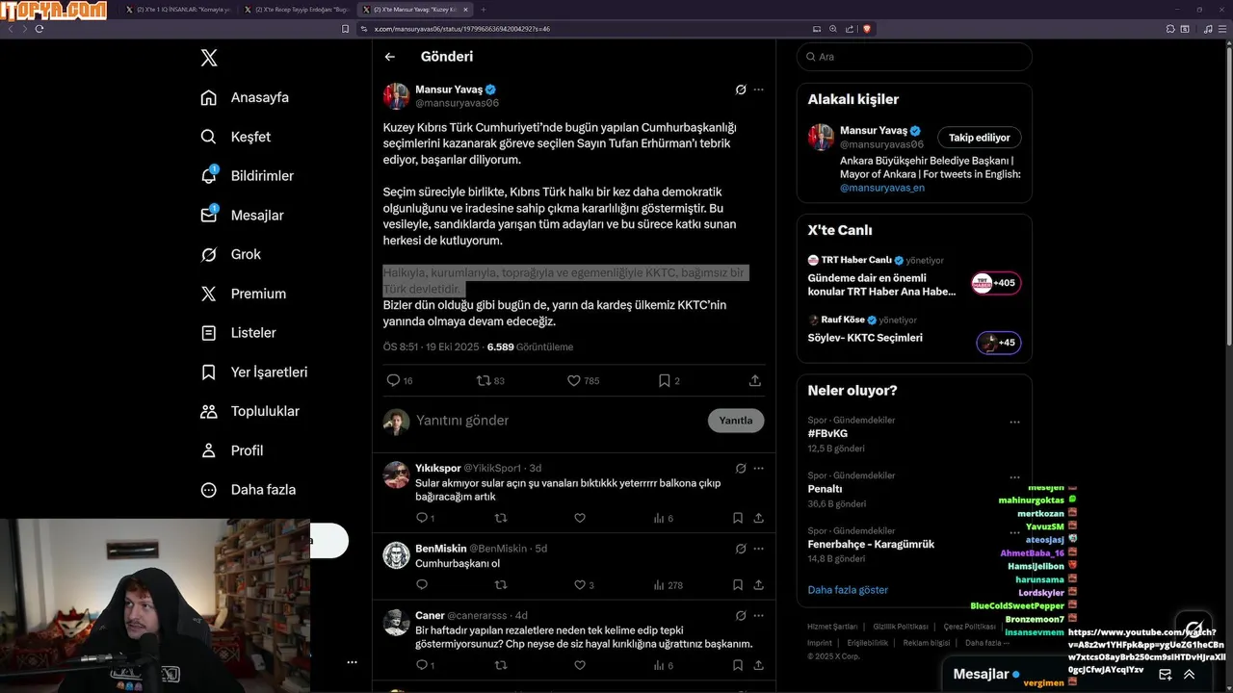
Task: Open Mesajlar in the sidebar
Action: (x=242, y=215)
